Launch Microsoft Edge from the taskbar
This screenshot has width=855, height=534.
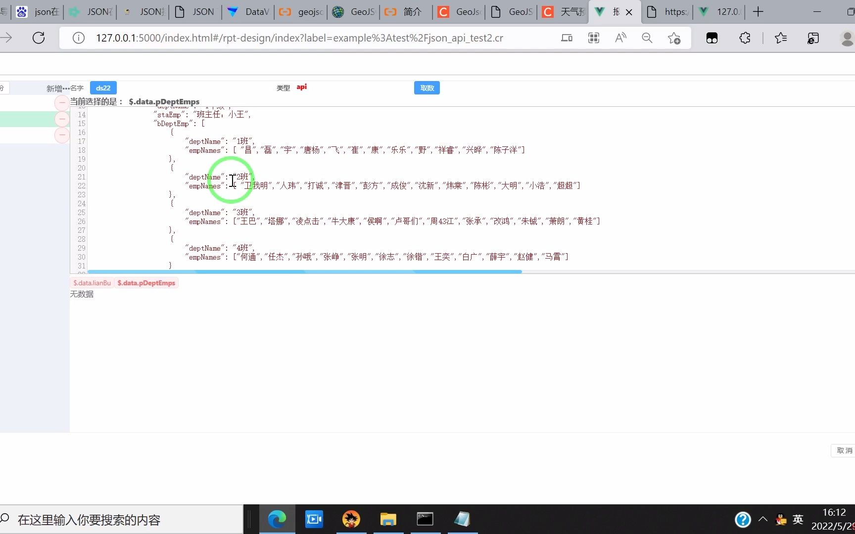[x=277, y=519]
